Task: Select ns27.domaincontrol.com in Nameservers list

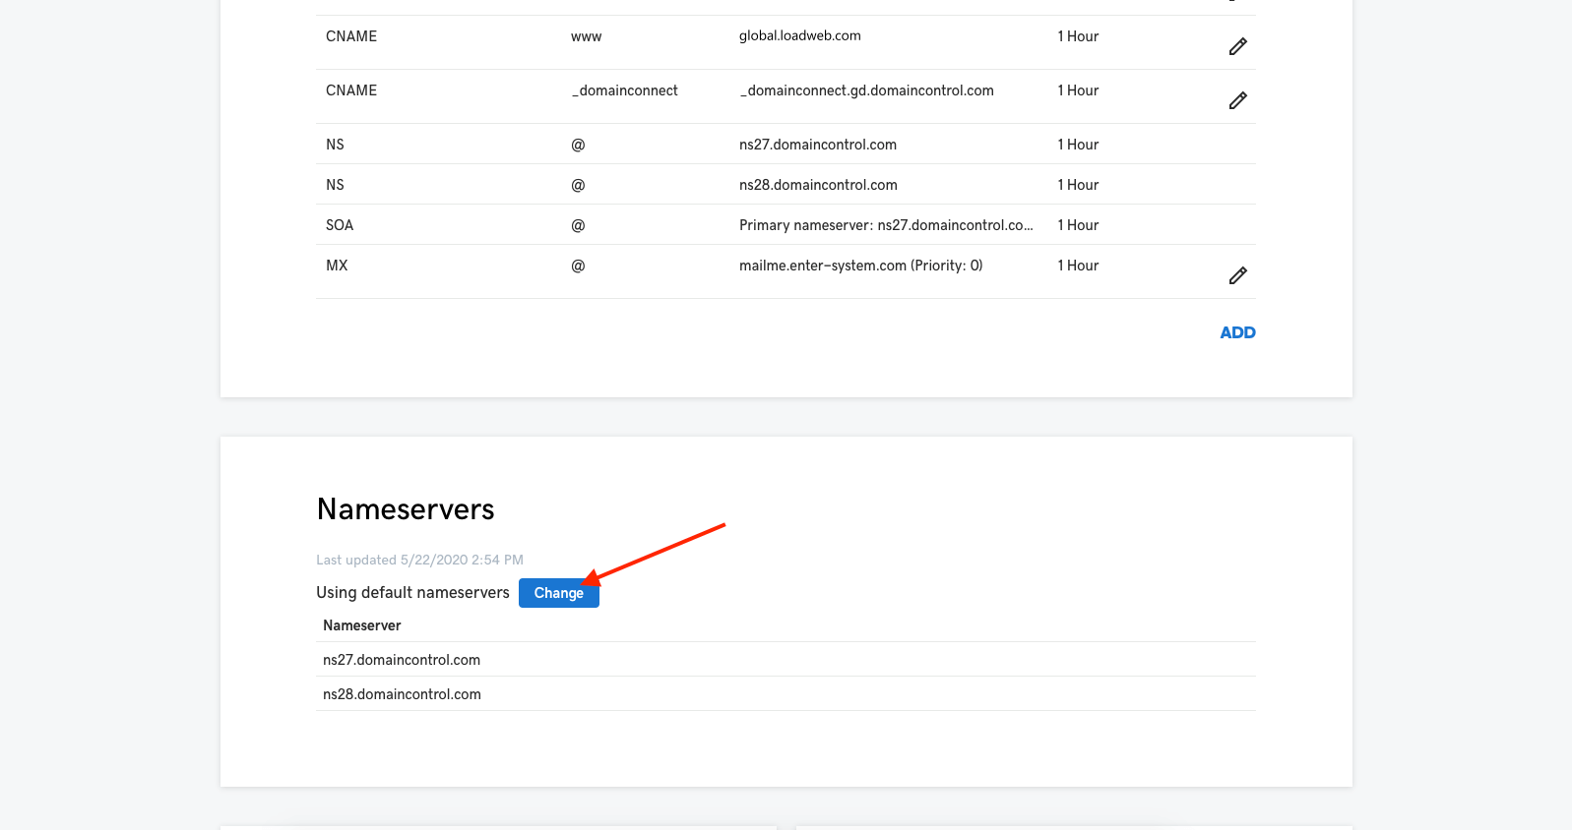Action: point(402,660)
